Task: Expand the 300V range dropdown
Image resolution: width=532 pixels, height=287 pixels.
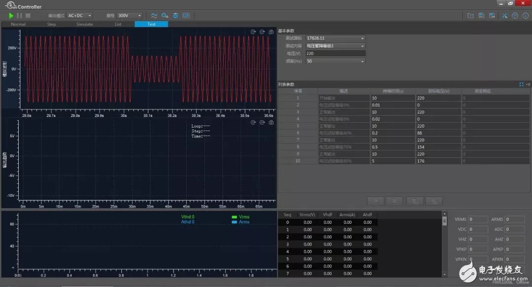Action: [x=130, y=16]
